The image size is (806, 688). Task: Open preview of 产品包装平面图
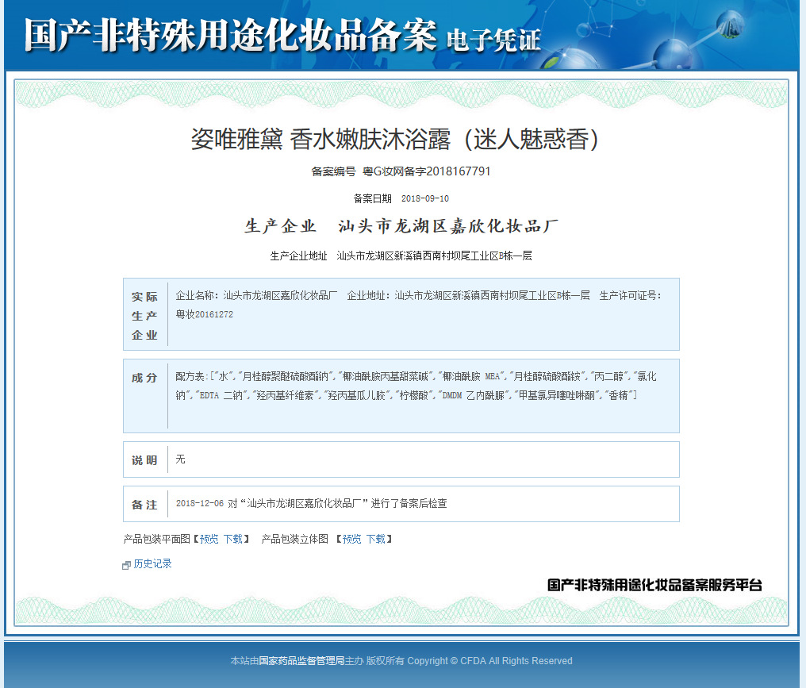(x=209, y=539)
